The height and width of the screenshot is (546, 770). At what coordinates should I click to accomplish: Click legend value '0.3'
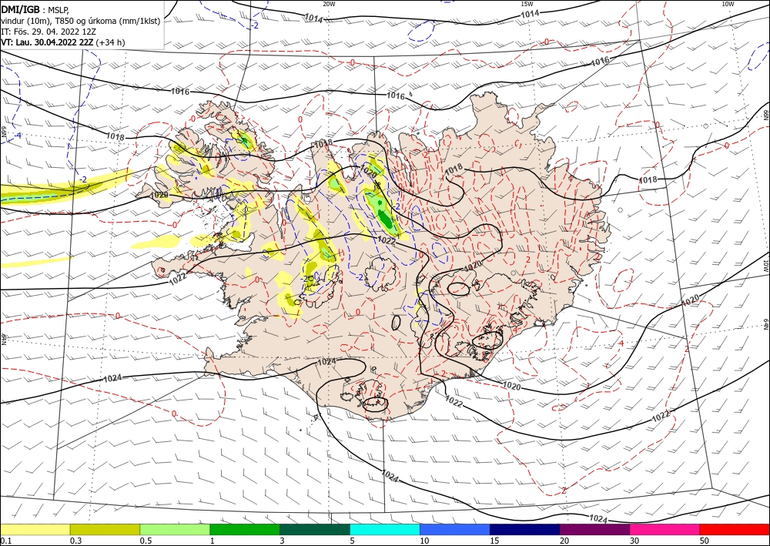tap(75, 541)
